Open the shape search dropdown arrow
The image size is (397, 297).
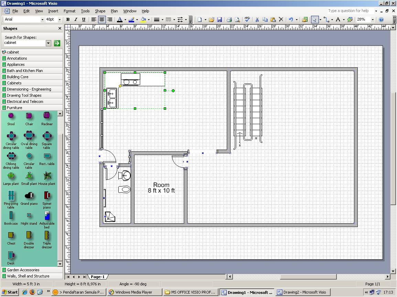click(49, 43)
